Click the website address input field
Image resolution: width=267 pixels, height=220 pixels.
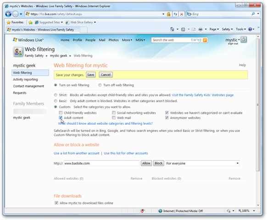(102, 163)
